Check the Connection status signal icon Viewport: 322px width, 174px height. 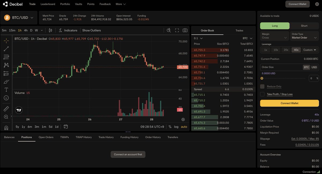[318, 172]
